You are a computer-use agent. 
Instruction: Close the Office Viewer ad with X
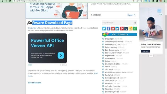[29, 65]
